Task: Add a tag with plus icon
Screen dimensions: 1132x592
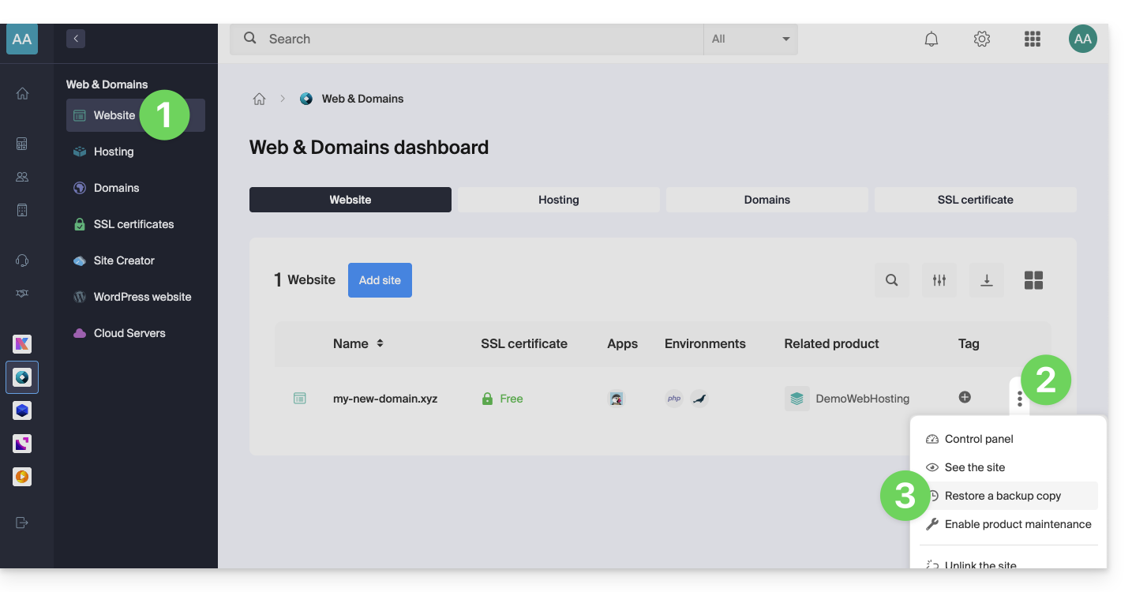Action: point(965,398)
